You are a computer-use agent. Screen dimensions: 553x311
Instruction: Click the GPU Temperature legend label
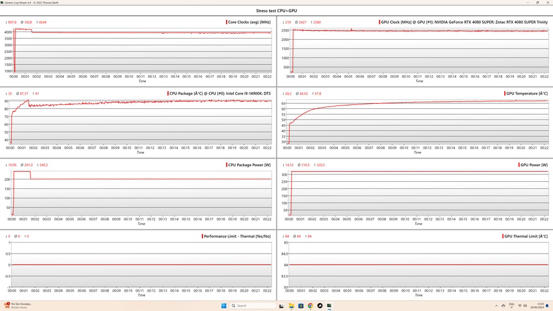point(526,93)
